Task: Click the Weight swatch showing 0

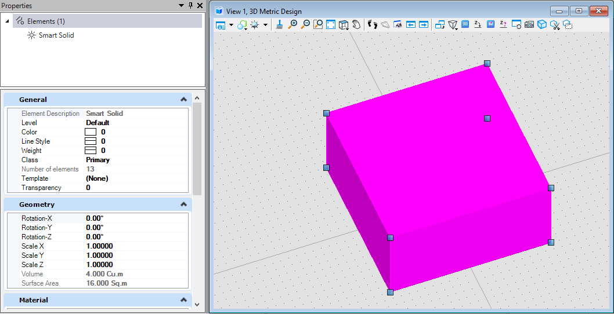Action: [x=91, y=151]
